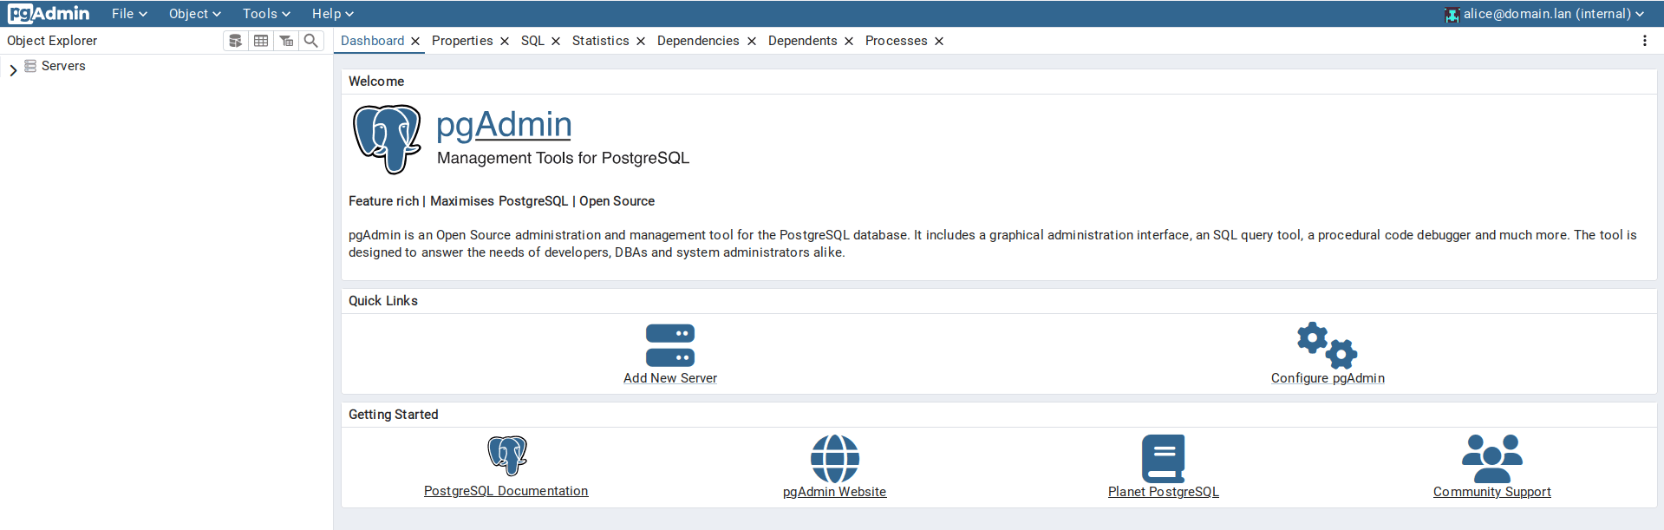This screenshot has height=530, width=1664.
Task: Expand the Servers tree node
Action: pyautogui.click(x=13, y=69)
